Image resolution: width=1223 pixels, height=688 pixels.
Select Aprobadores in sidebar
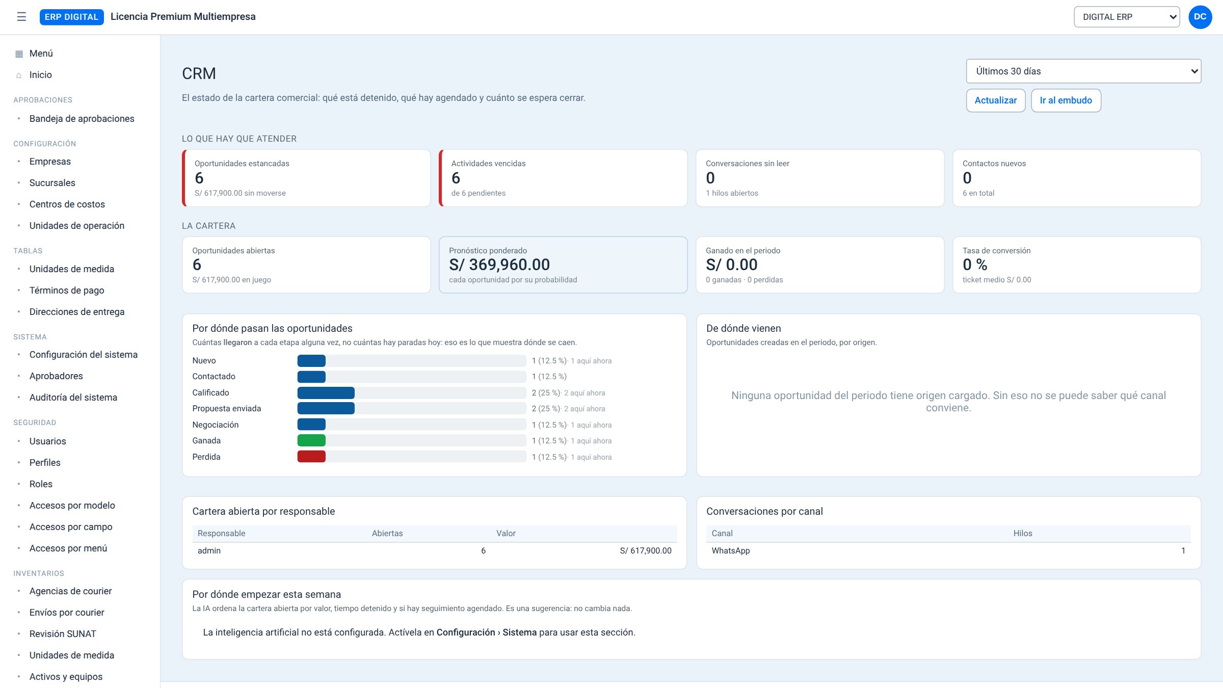pyautogui.click(x=56, y=376)
